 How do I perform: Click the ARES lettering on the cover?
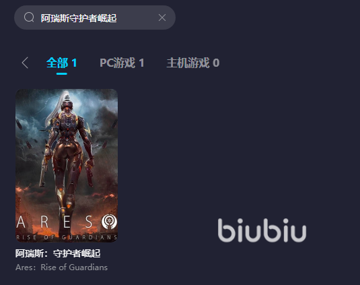(x=55, y=222)
